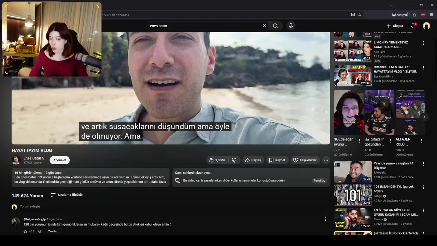This screenshot has height=246, width=437.
Task: Open RRaenee 2:20:05 video thumbnail
Action: (x=353, y=76)
